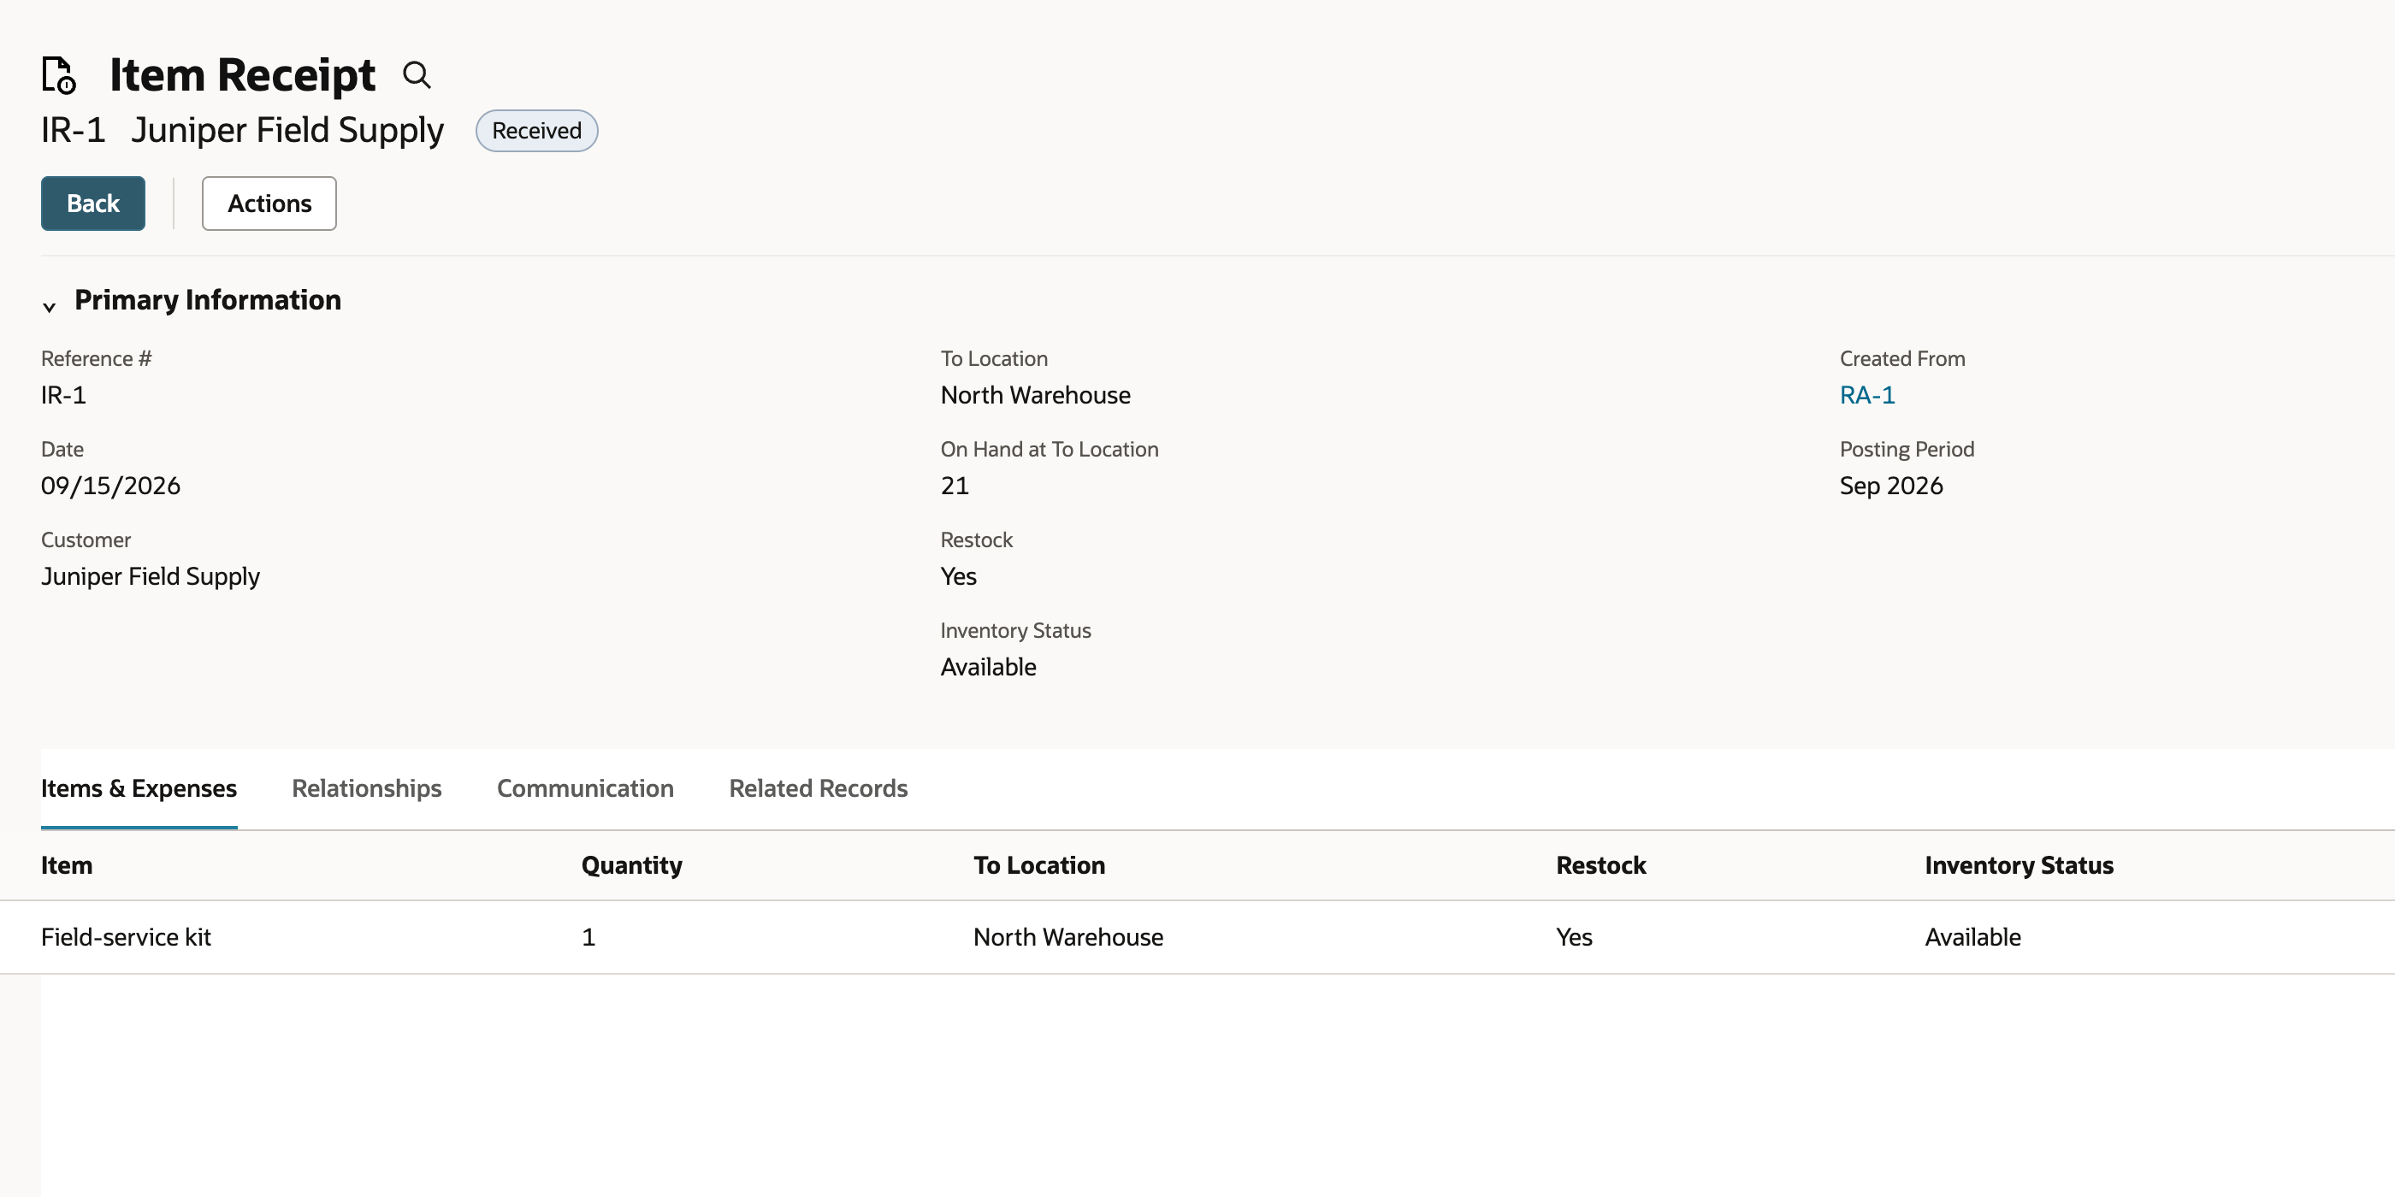Screen dimensions: 2395x1197
Task: Click the Back button
Action: coord(93,203)
